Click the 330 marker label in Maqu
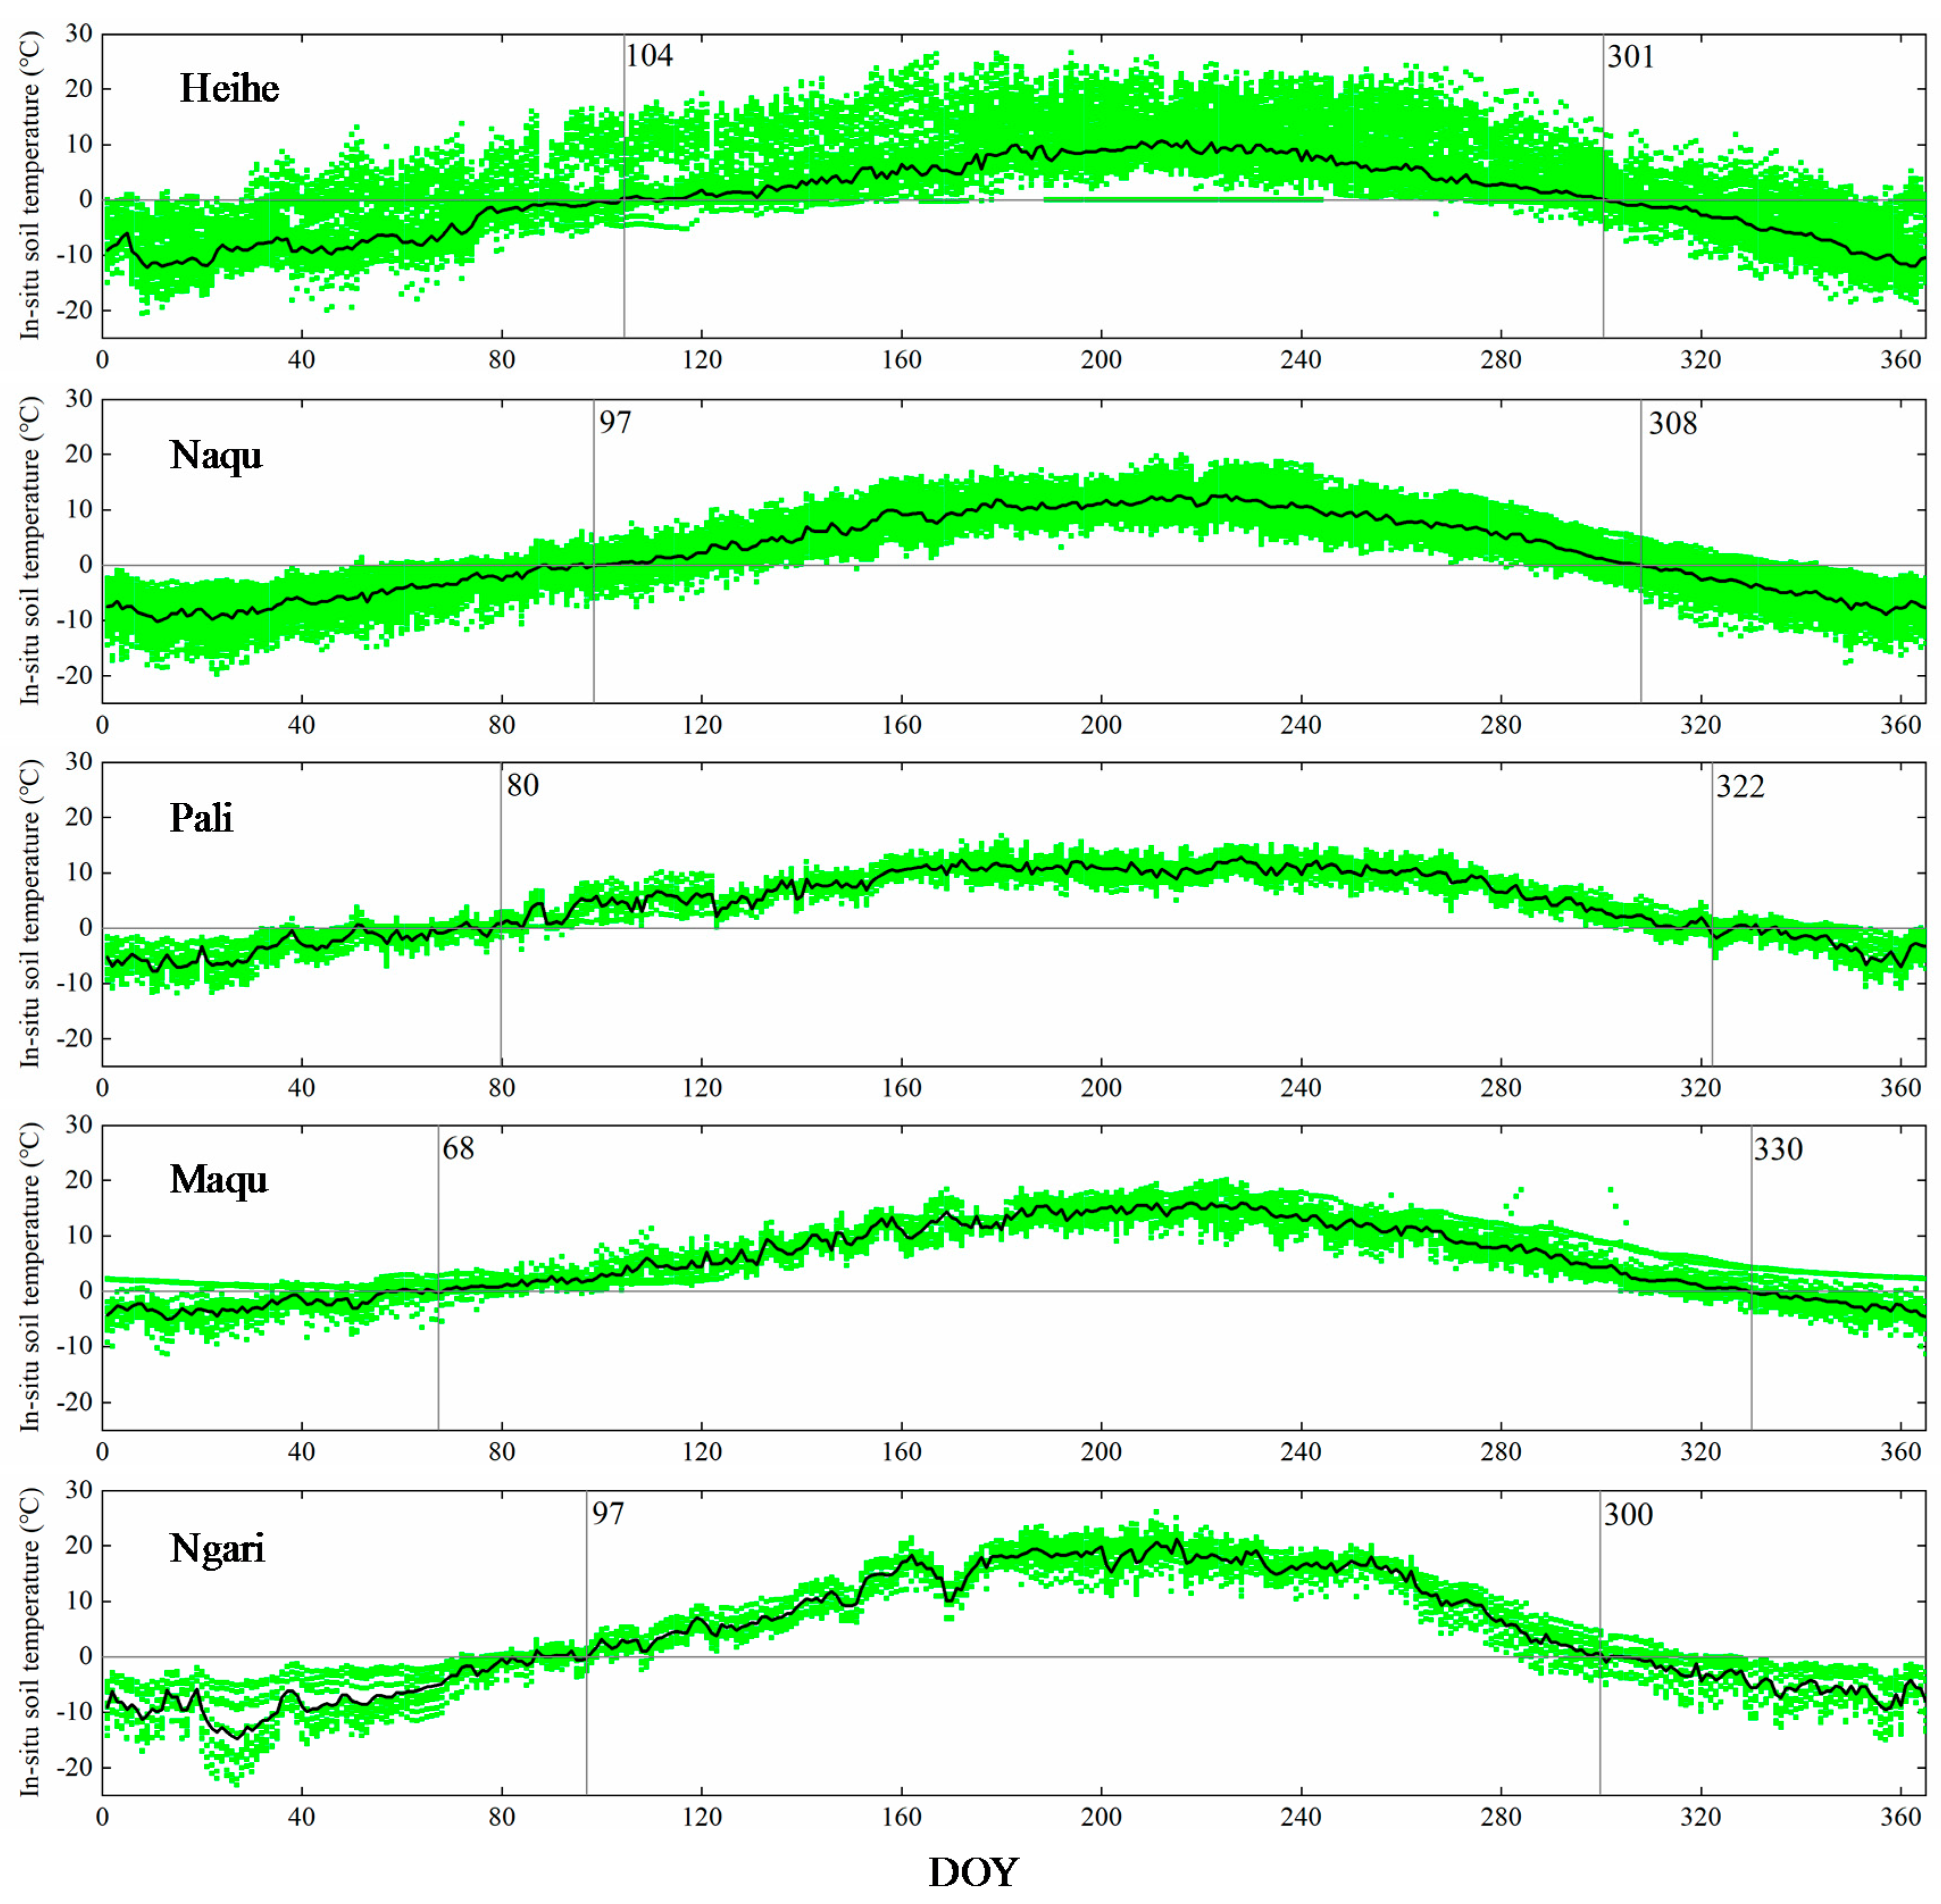The image size is (1941, 1904). pyautogui.click(x=1778, y=1149)
